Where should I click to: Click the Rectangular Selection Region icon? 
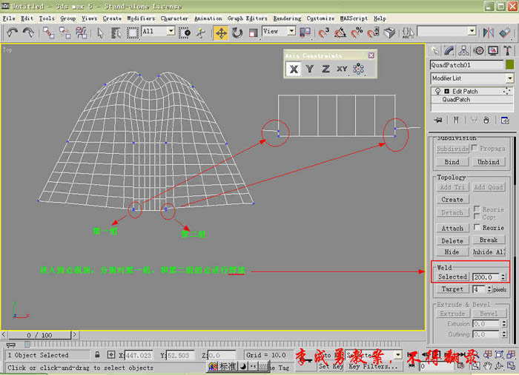pos(133,33)
